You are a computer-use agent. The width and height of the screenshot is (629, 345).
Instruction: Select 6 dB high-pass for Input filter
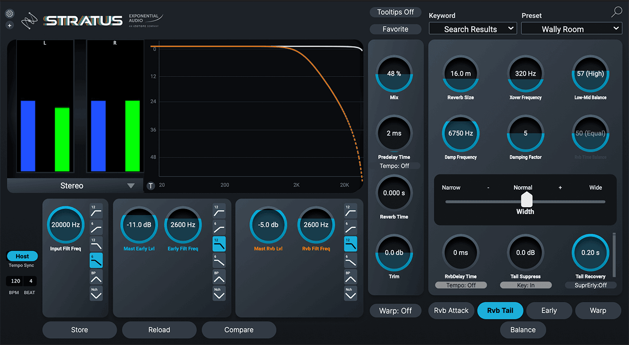tap(96, 228)
